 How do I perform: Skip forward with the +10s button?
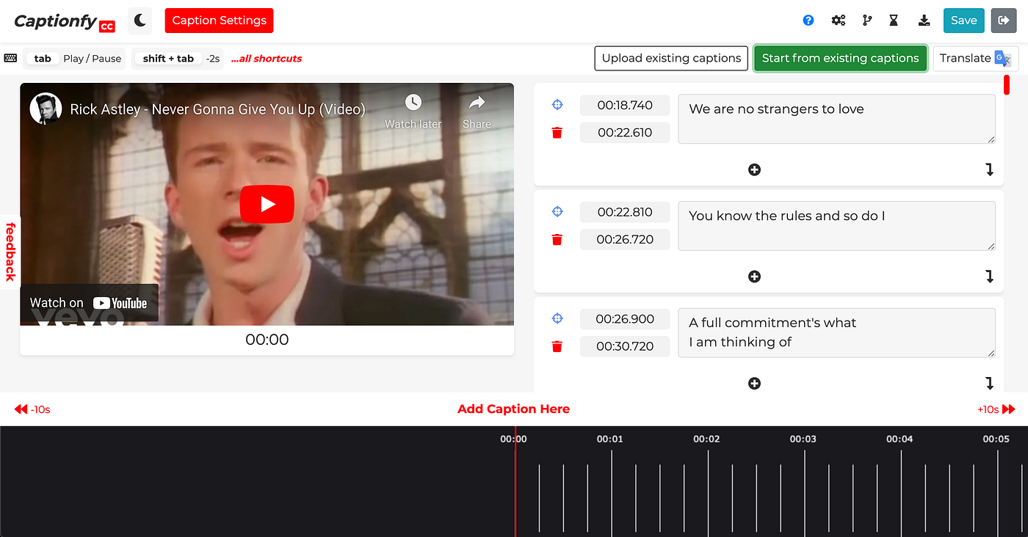point(996,409)
